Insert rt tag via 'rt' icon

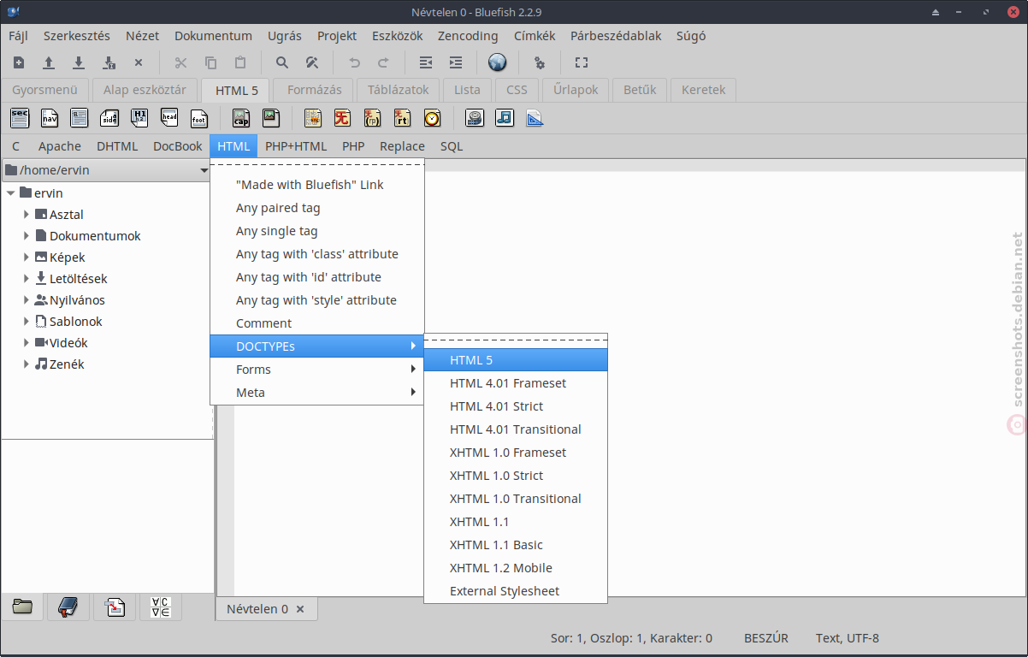(x=402, y=118)
